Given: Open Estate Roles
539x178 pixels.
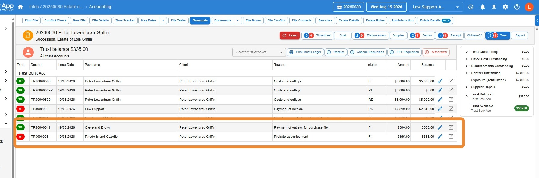Looking at the screenshot, I should pyautogui.click(x=375, y=20).
